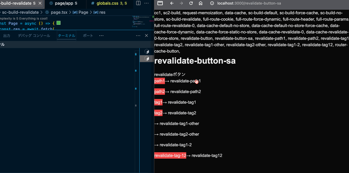Click the red path1 button
This screenshot has width=349, height=173.
(160, 81)
